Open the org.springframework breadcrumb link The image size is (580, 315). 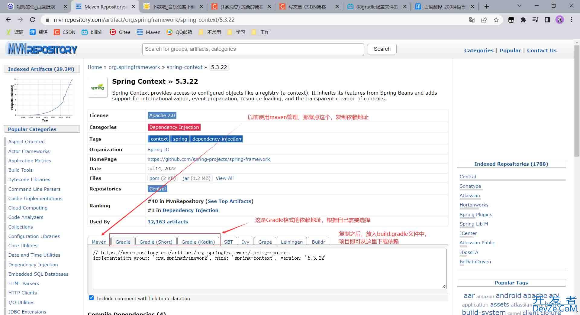pyautogui.click(x=134, y=67)
